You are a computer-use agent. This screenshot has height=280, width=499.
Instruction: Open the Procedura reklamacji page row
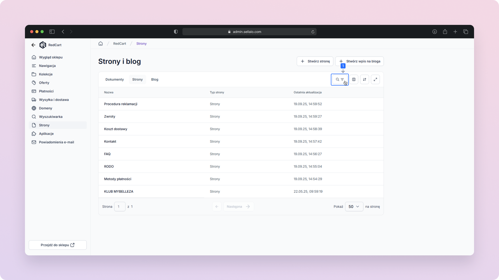(x=121, y=104)
